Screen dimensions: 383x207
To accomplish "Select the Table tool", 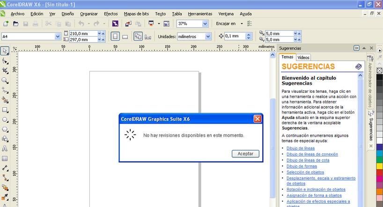I will point(5,158).
